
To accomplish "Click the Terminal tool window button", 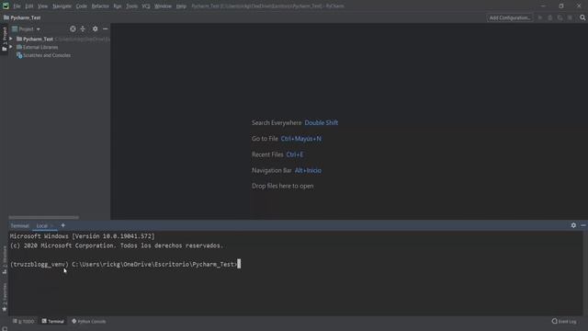I will pos(53,321).
